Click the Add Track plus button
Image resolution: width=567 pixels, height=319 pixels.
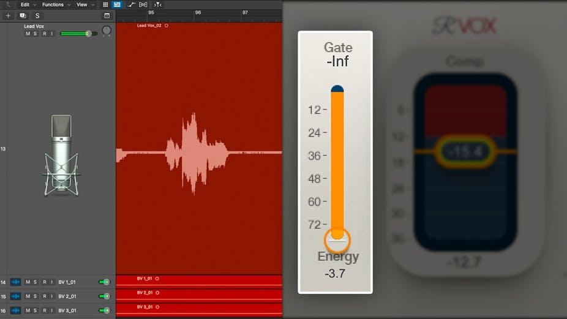[9, 15]
